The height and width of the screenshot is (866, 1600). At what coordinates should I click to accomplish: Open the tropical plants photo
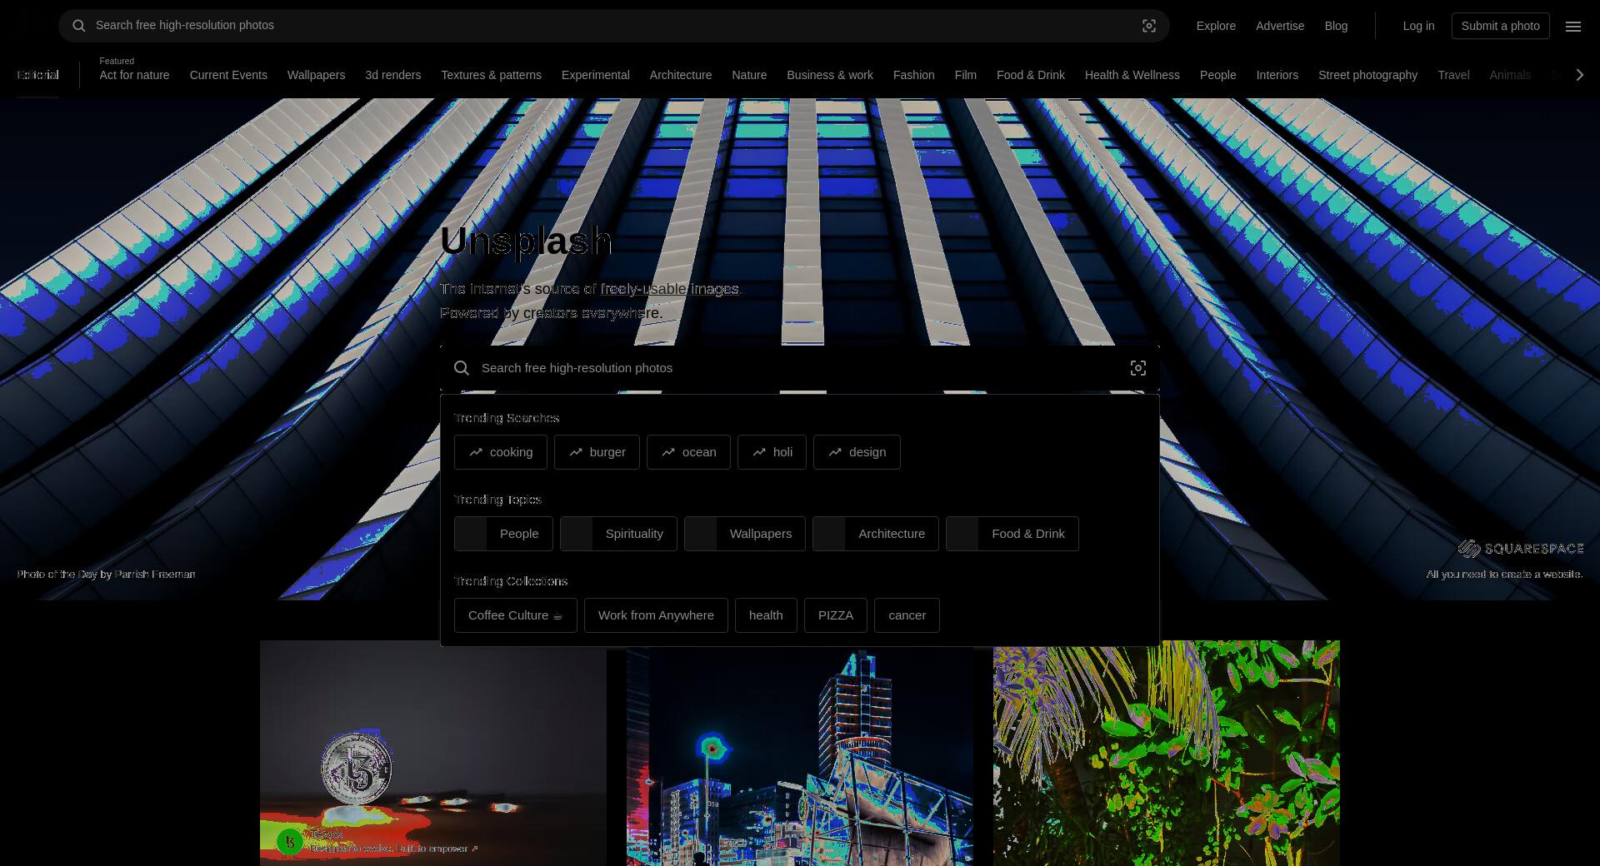click(1167, 754)
